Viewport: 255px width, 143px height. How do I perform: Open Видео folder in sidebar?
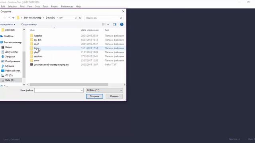coord(8,47)
